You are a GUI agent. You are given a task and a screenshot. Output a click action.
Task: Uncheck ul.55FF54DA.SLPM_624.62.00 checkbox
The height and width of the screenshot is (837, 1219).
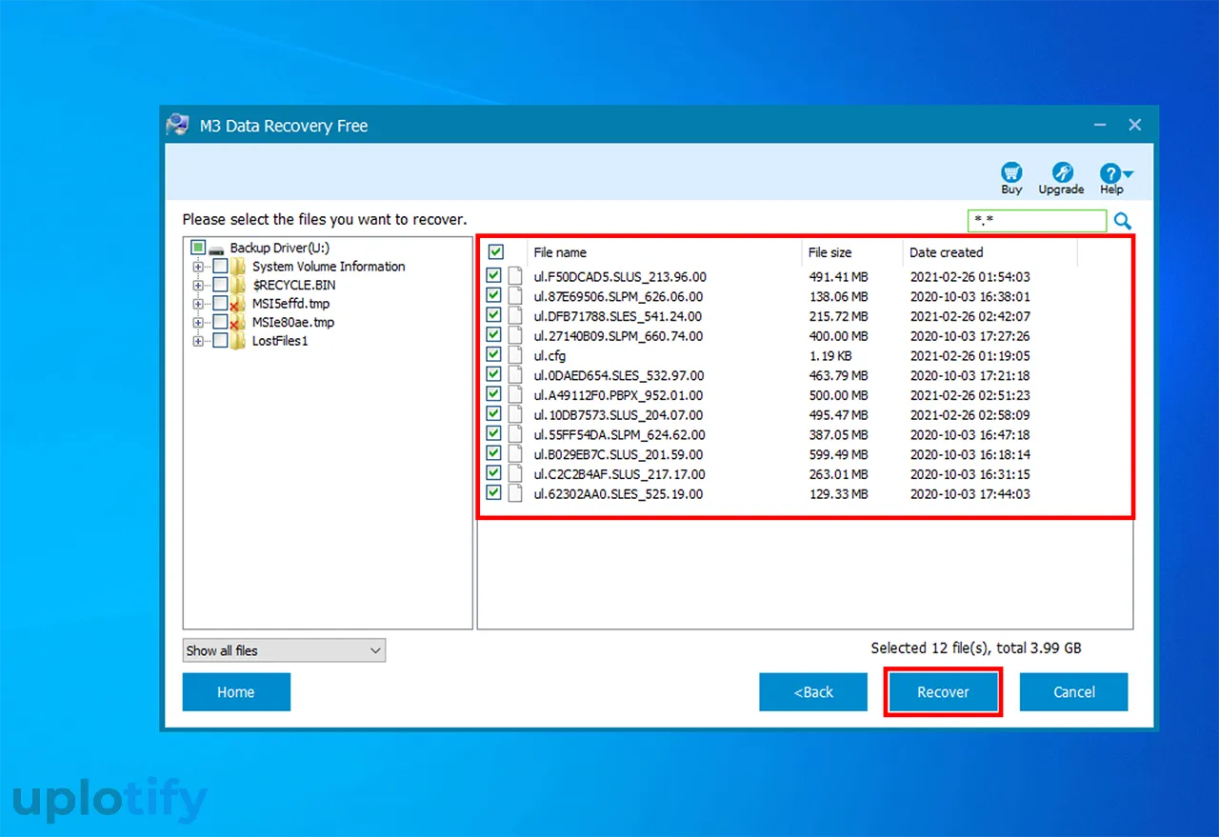493,434
